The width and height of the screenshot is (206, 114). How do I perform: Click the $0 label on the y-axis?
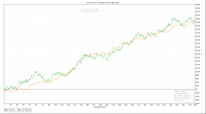[197, 89]
